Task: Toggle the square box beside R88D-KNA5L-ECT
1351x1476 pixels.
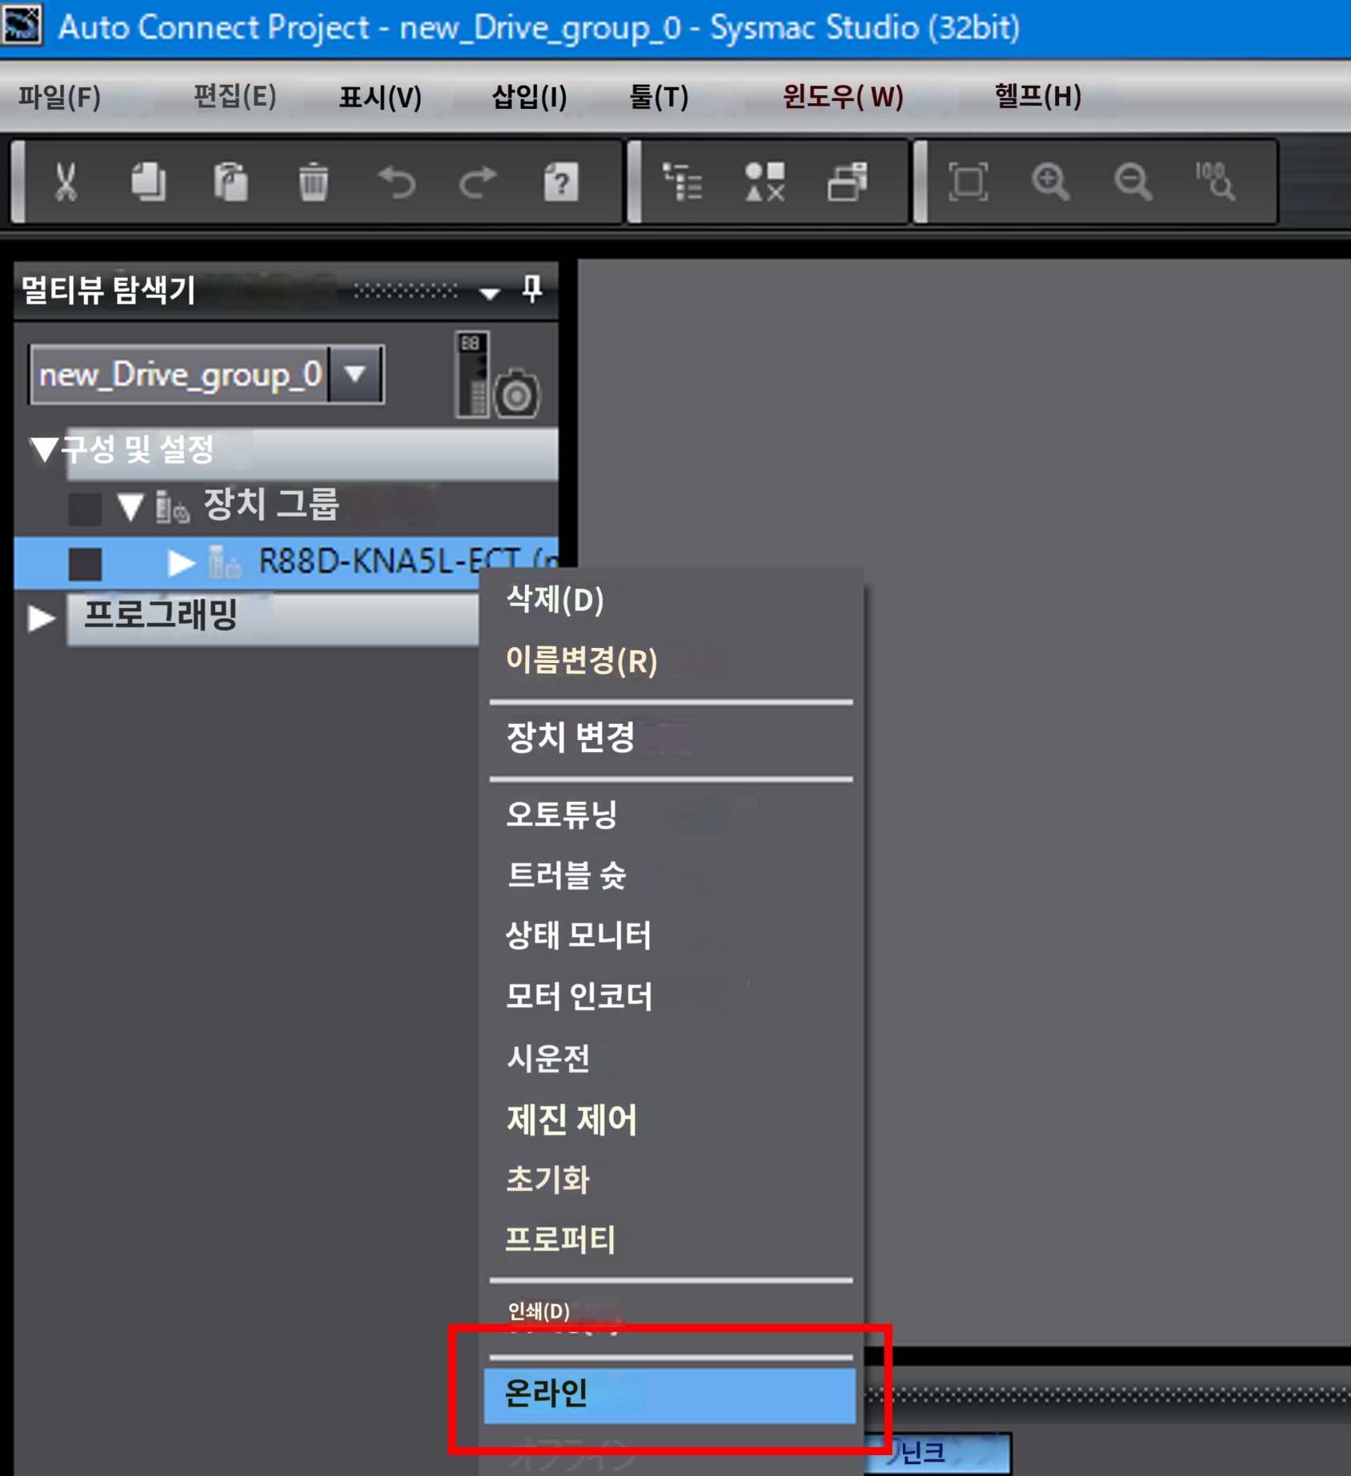Action: pyautogui.click(x=85, y=564)
